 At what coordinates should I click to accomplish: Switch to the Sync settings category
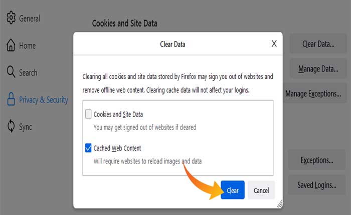click(26, 127)
